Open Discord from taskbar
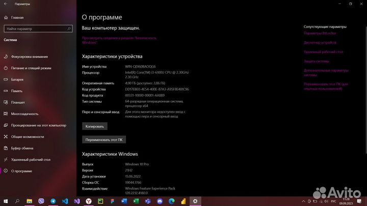This screenshot has height=206, width=367. 160,201
